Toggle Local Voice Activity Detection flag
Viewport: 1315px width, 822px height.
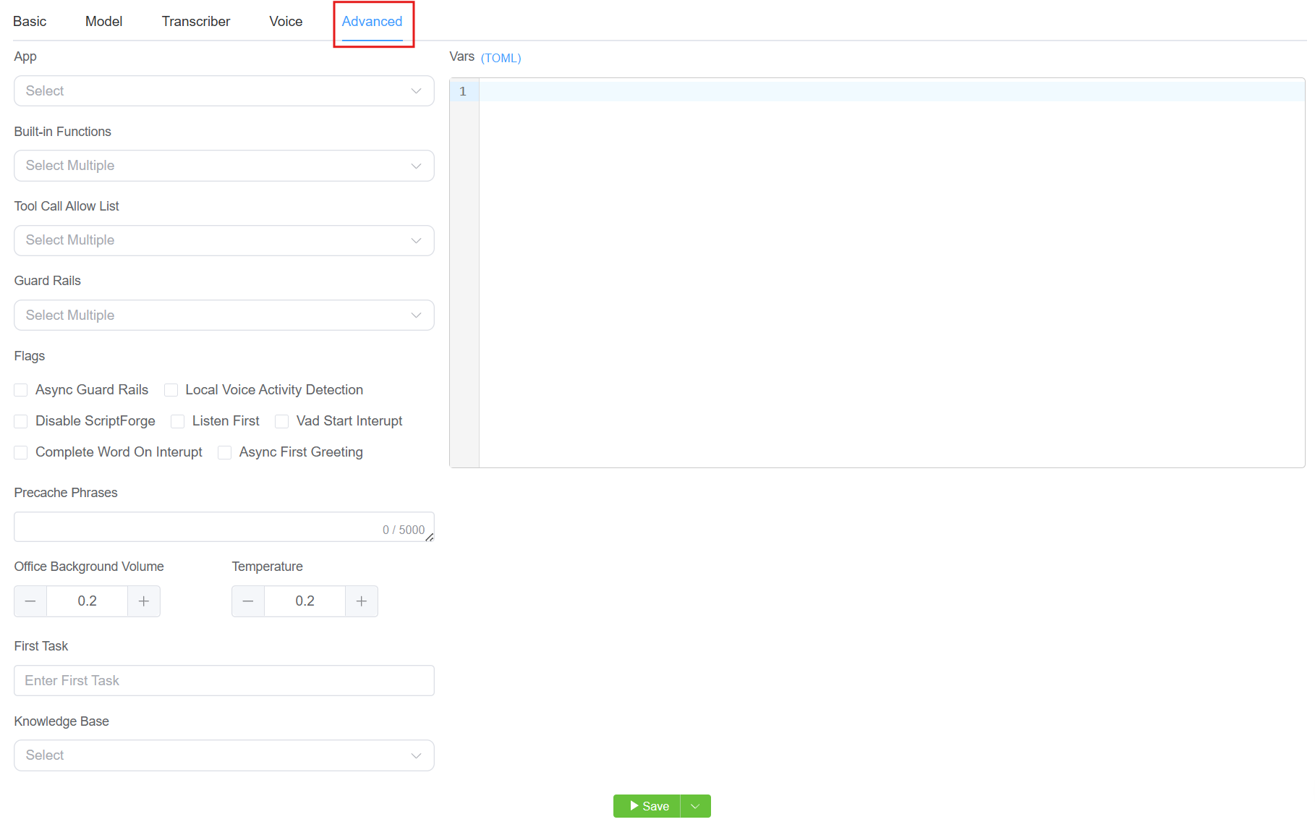[171, 390]
